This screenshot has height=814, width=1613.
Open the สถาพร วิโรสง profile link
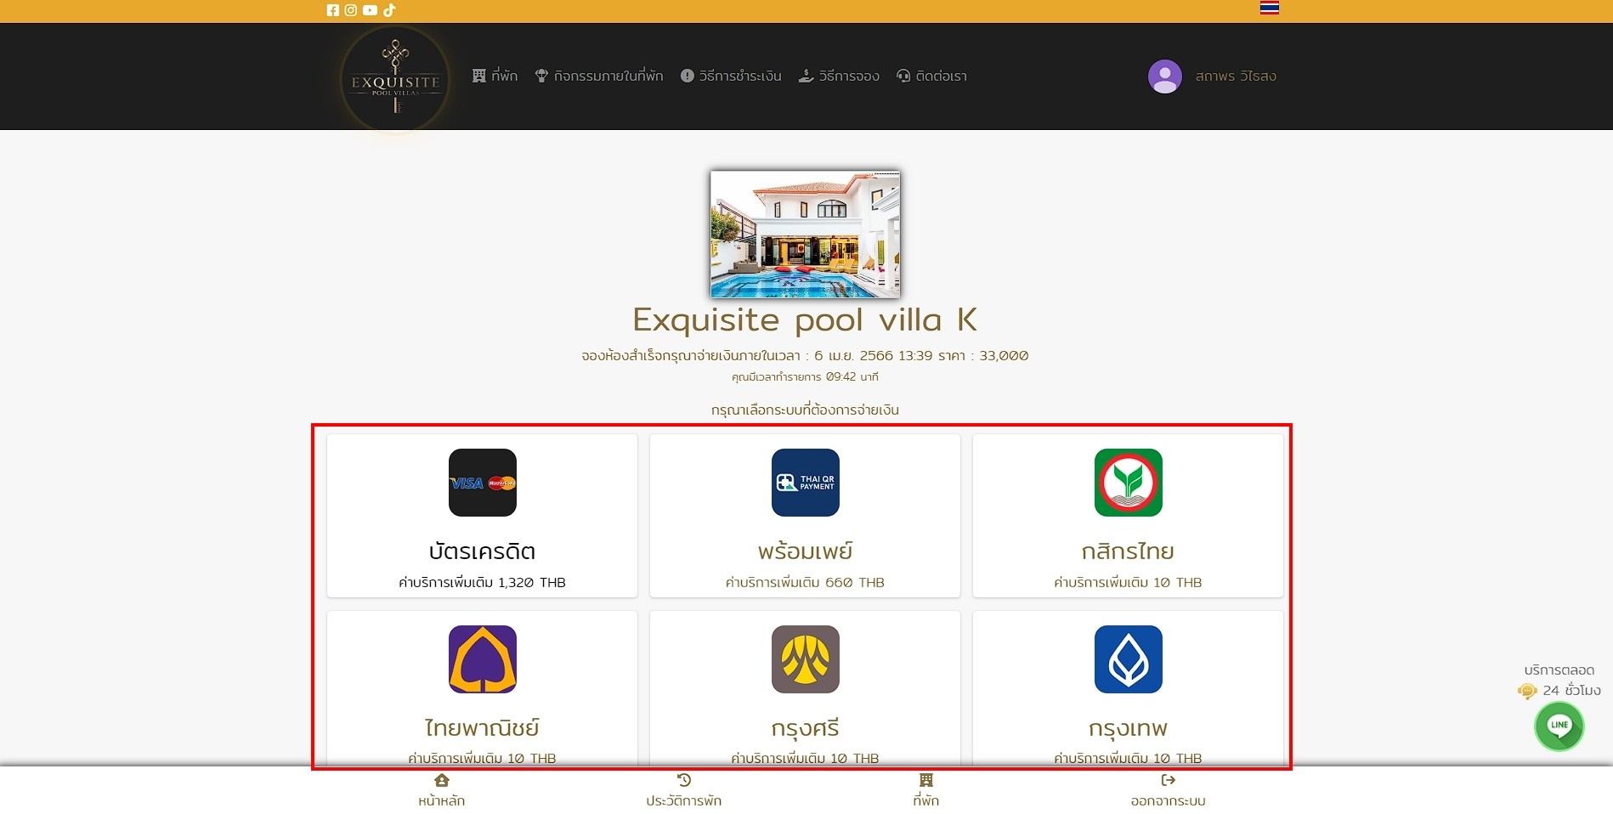click(x=1236, y=76)
